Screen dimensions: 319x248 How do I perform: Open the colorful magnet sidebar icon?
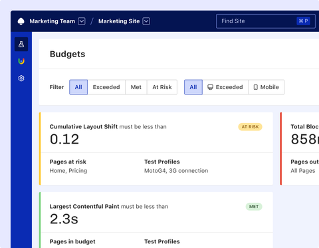(x=21, y=61)
